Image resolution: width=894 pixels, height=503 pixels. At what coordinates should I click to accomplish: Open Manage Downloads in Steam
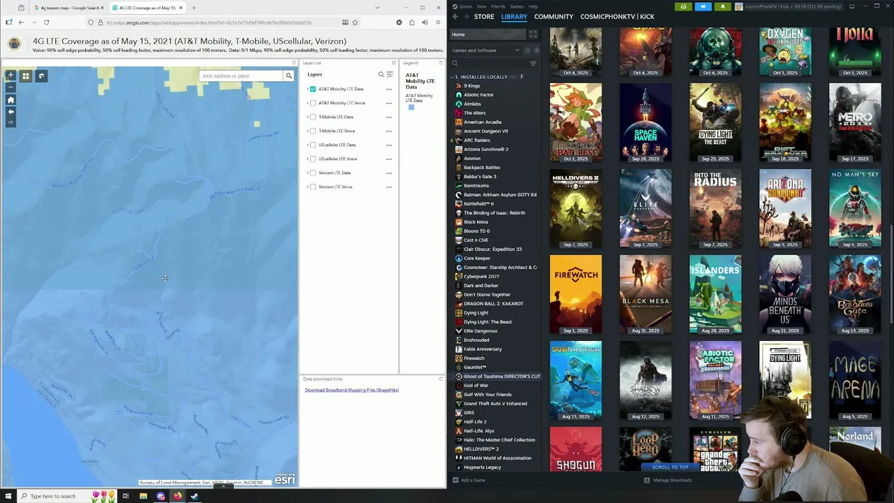(x=668, y=480)
